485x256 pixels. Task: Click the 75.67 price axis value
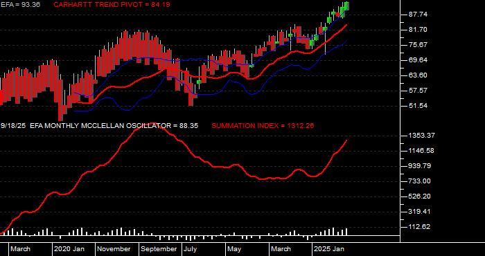coord(418,45)
